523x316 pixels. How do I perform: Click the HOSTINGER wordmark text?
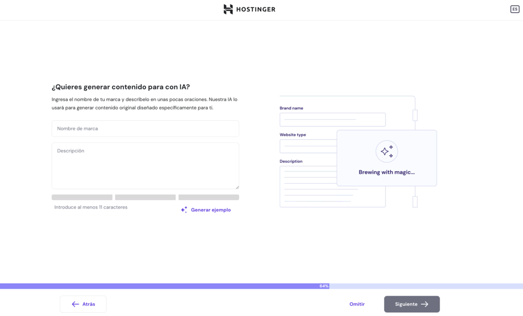(256, 9)
